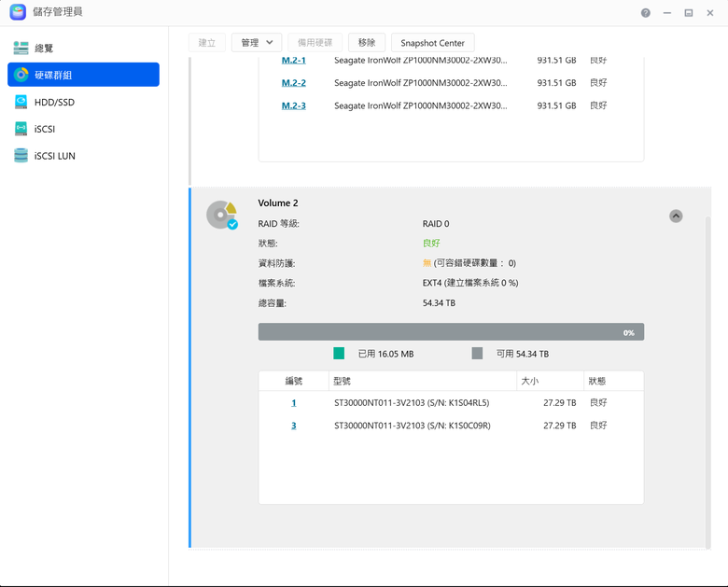Click the 可用 54.34 TB label
Screen dimensions: 728x587
tap(523, 354)
